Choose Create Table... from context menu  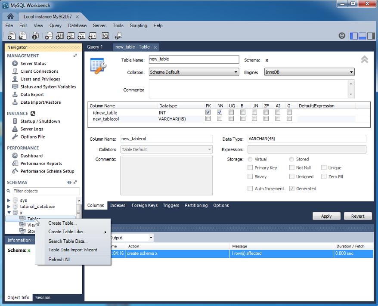click(62, 223)
